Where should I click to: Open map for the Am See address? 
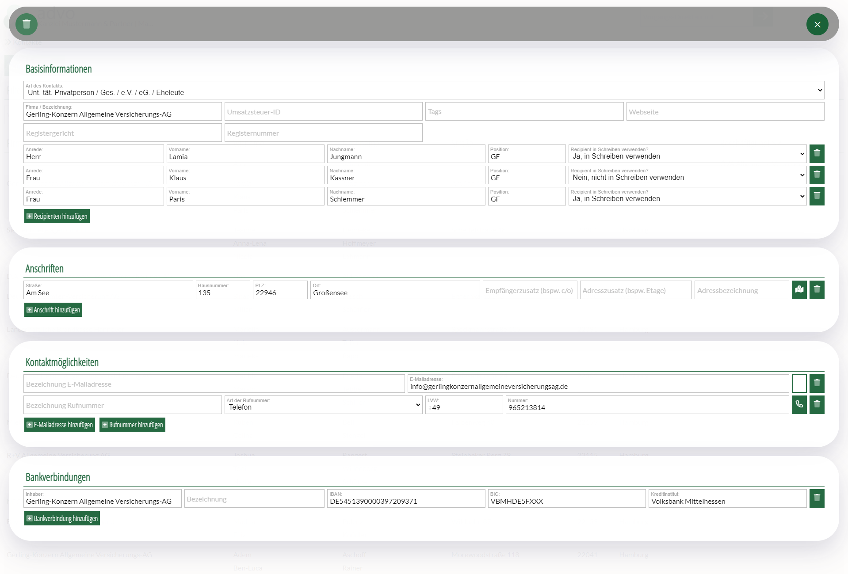coord(799,290)
